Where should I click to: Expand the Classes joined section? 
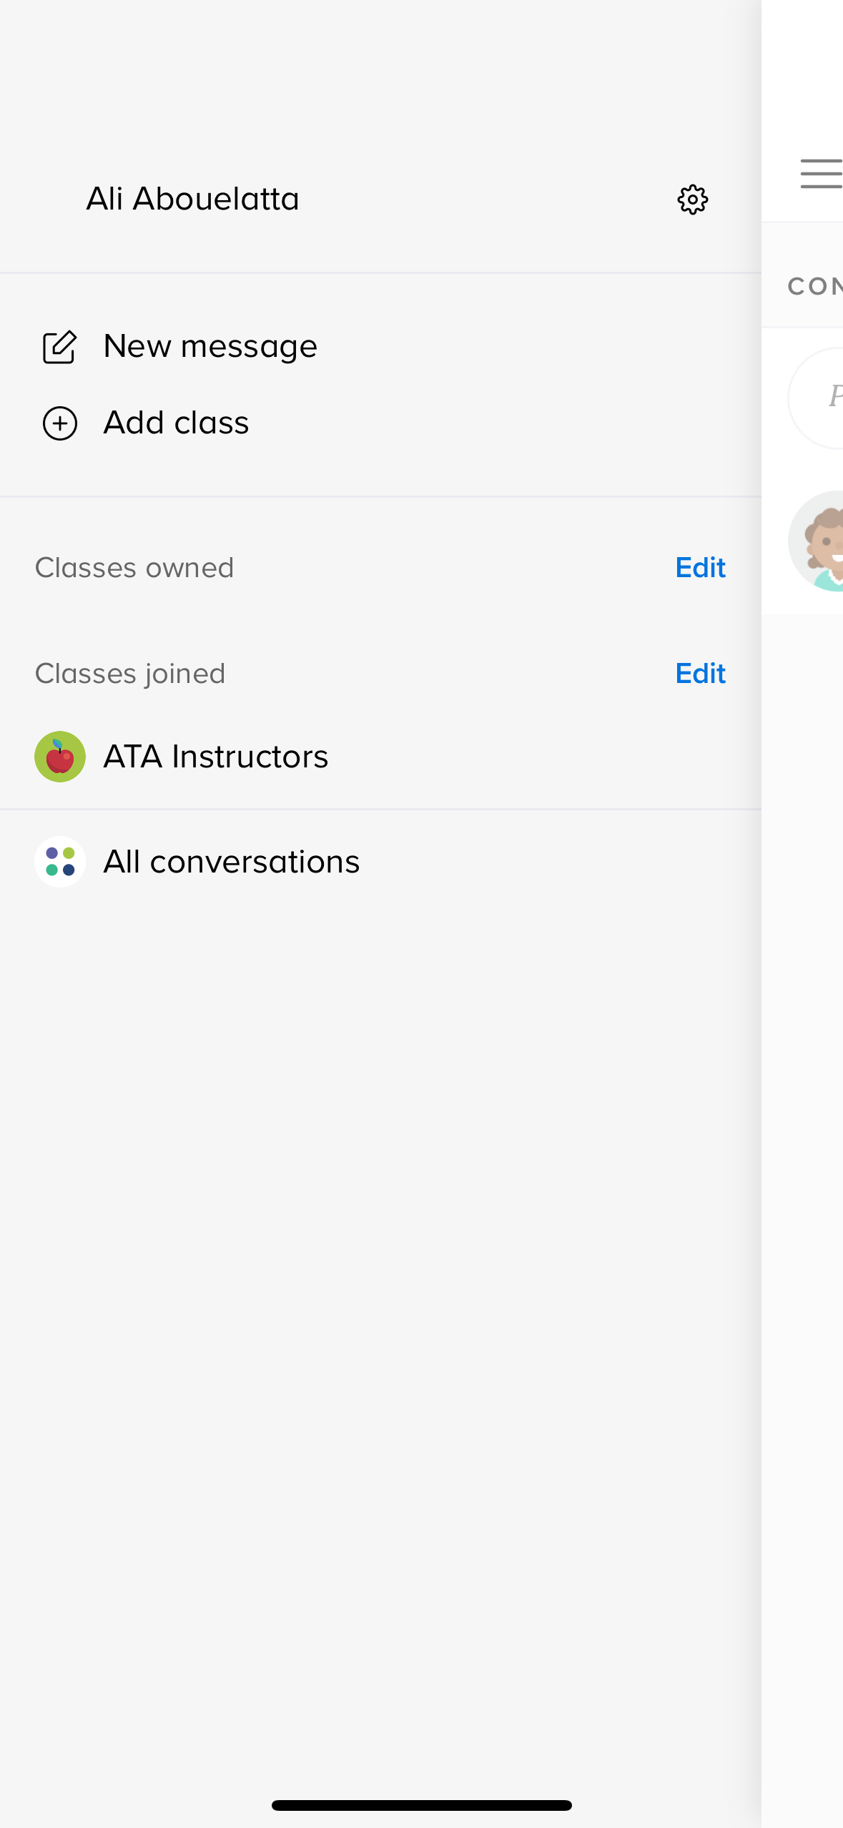coord(130,673)
